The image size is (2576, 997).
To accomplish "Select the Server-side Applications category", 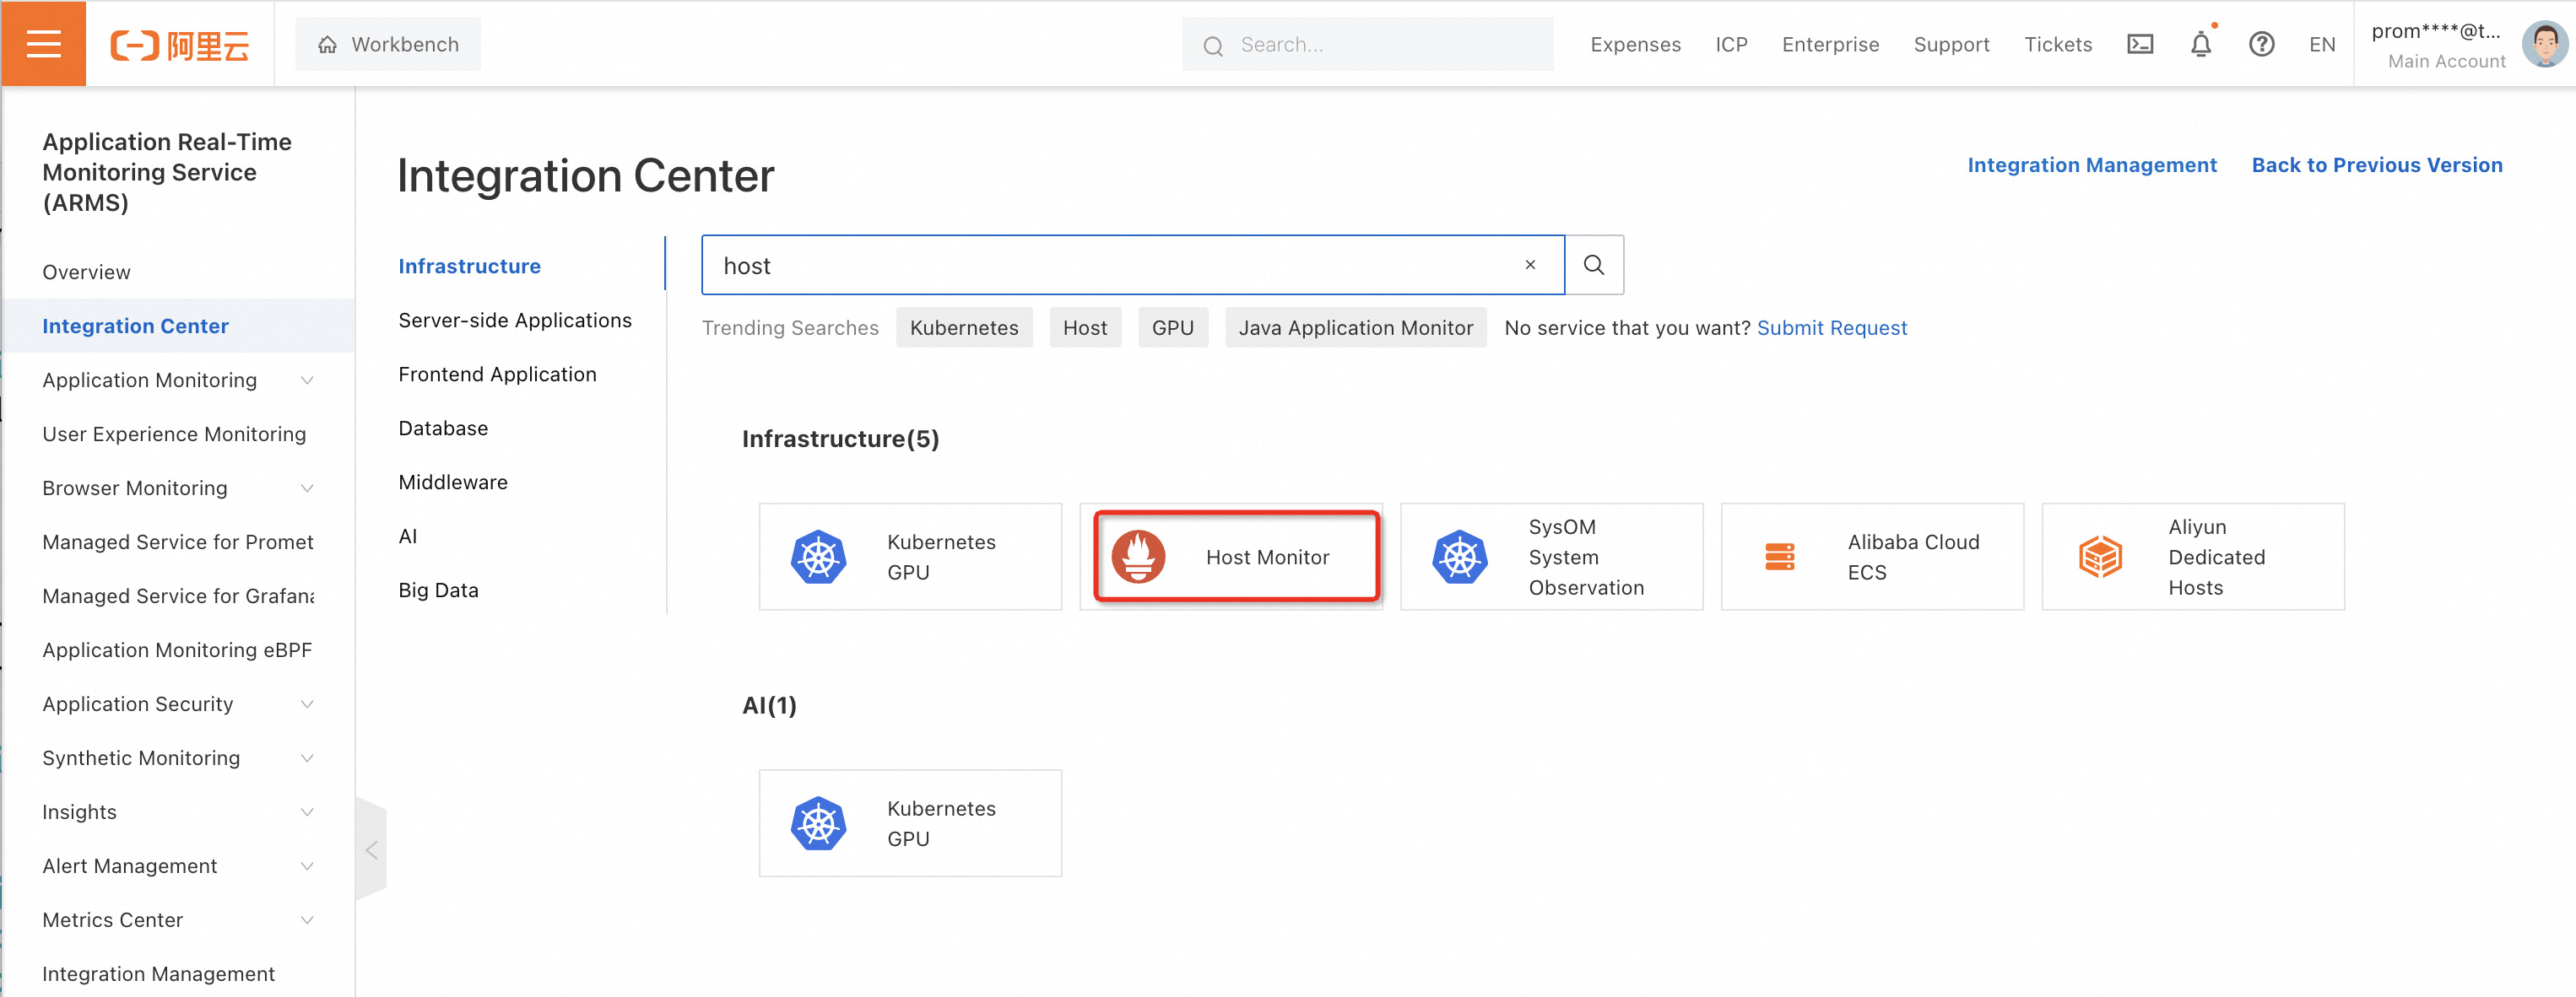I will pos(515,320).
